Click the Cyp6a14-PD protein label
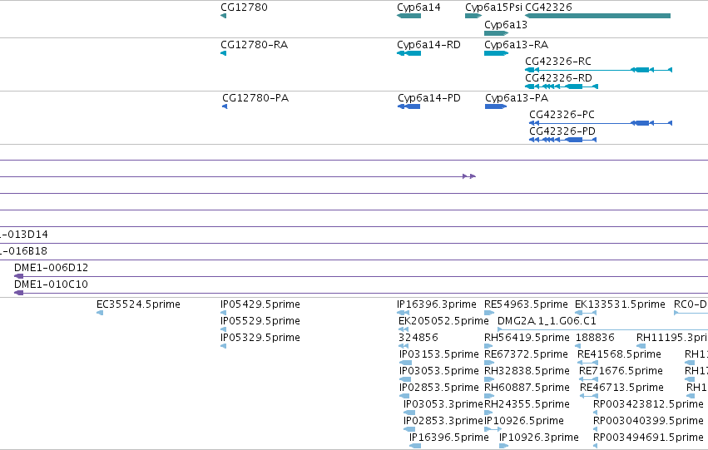This screenshot has height=450, width=708. 429,98
